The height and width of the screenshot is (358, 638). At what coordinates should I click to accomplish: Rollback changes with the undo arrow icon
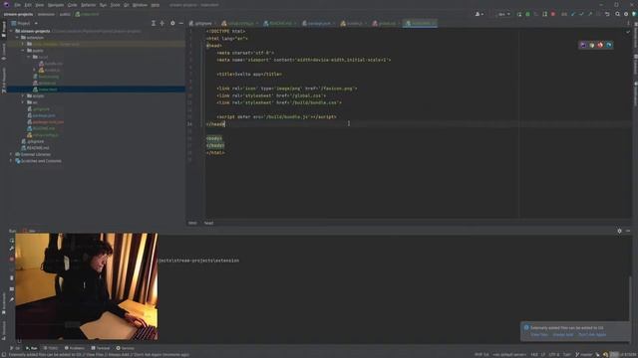coord(607,14)
